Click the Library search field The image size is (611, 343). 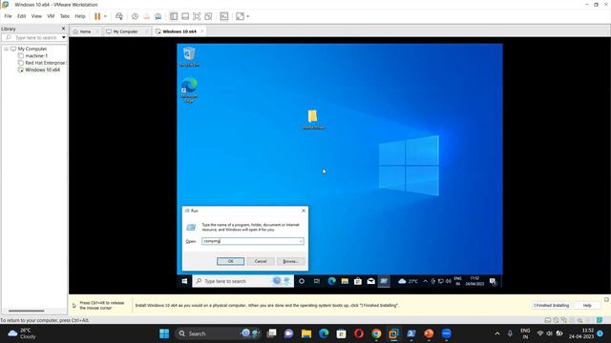[32, 38]
